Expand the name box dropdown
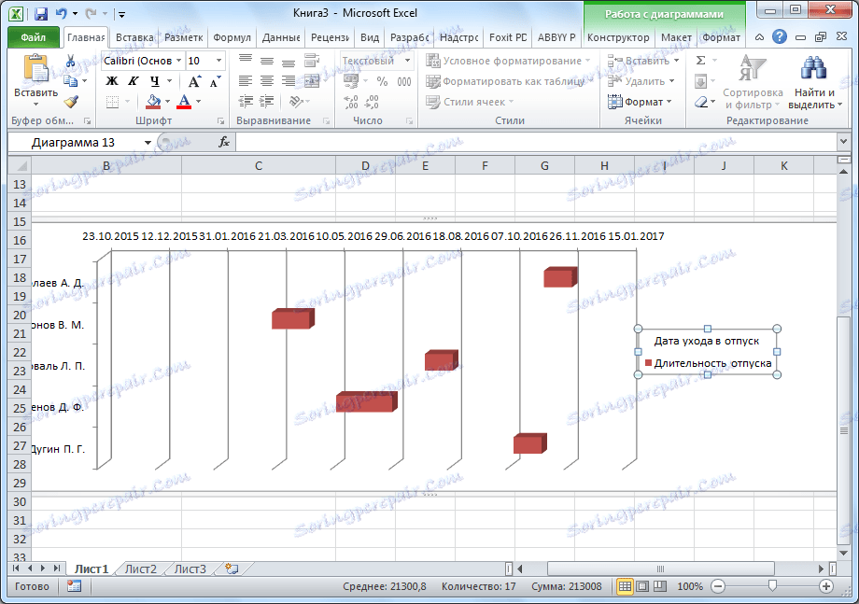This screenshot has width=859, height=604. pos(148,143)
